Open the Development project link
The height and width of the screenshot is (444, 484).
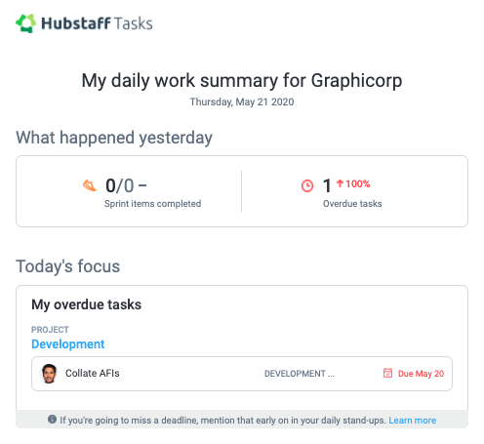click(68, 344)
